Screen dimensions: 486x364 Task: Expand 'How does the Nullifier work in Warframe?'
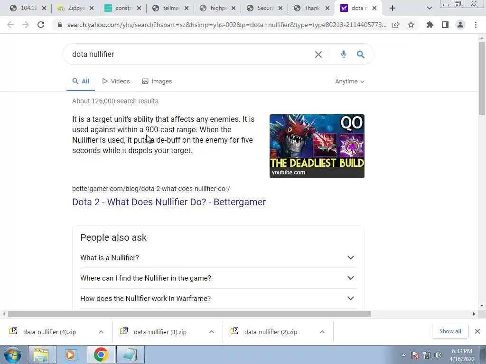point(218,299)
